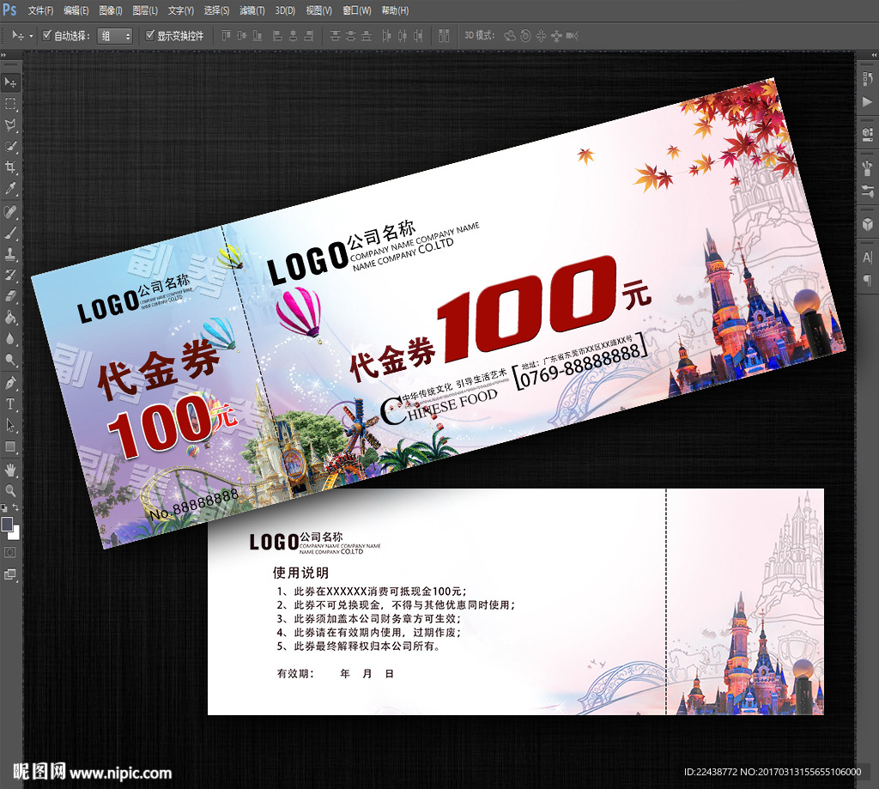
Task: Click the align right edges button
Action: point(308,36)
